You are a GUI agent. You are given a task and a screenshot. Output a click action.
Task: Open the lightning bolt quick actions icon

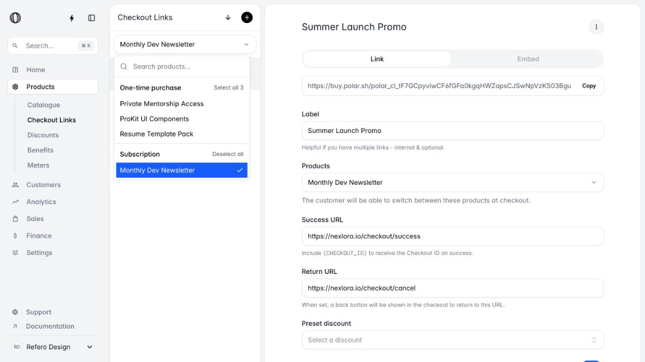(71, 18)
